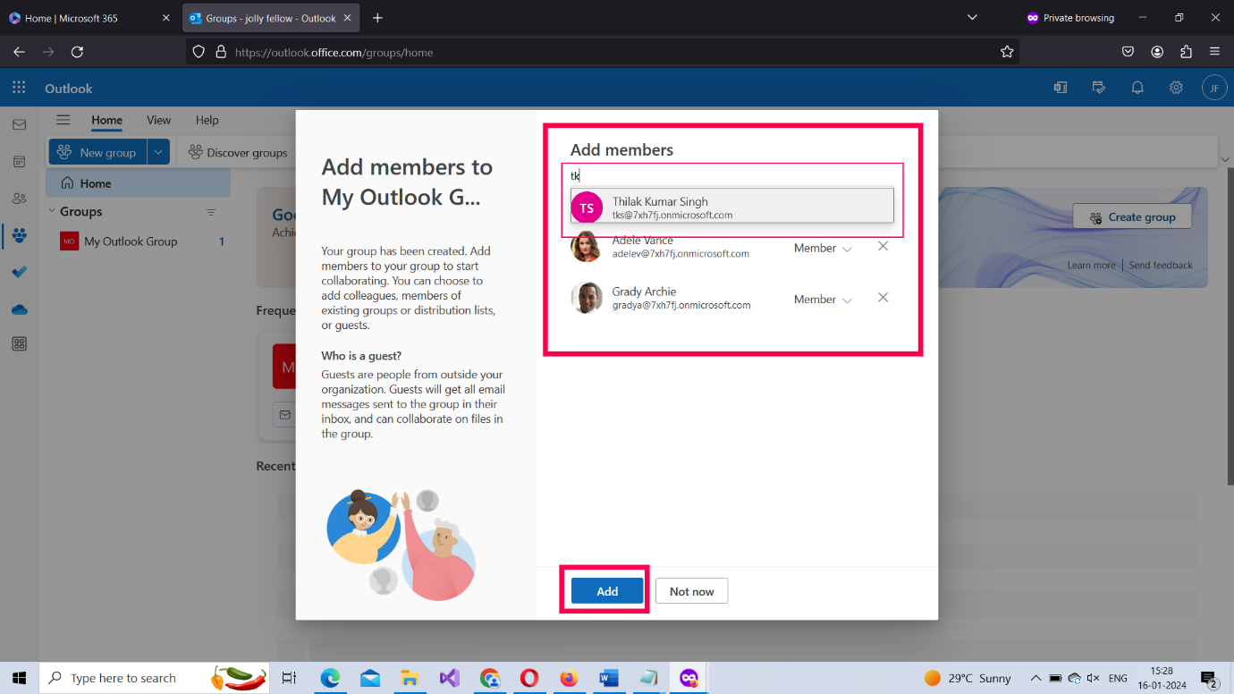Image resolution: width=1234 pixels, height=694 pixels.
Task: Open Groups in the left sidebar
Action: (19, 236)
